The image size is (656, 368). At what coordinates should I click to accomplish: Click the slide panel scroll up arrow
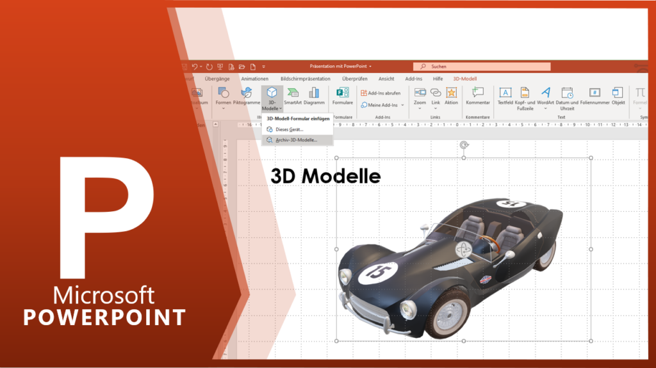pyautogui.click(x=215, y=124)
